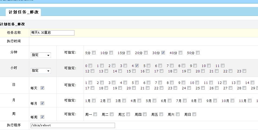The width and height of the screenshot is (258, 130).
Task: Open the 小时 指定 dropdown
Action: [41, 71]
